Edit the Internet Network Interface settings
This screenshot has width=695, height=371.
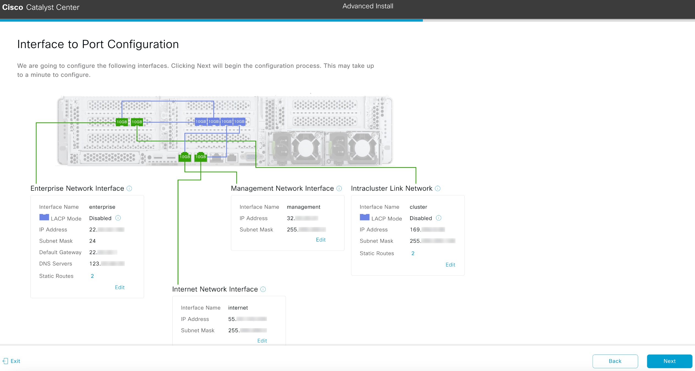[x=262, y=340]
